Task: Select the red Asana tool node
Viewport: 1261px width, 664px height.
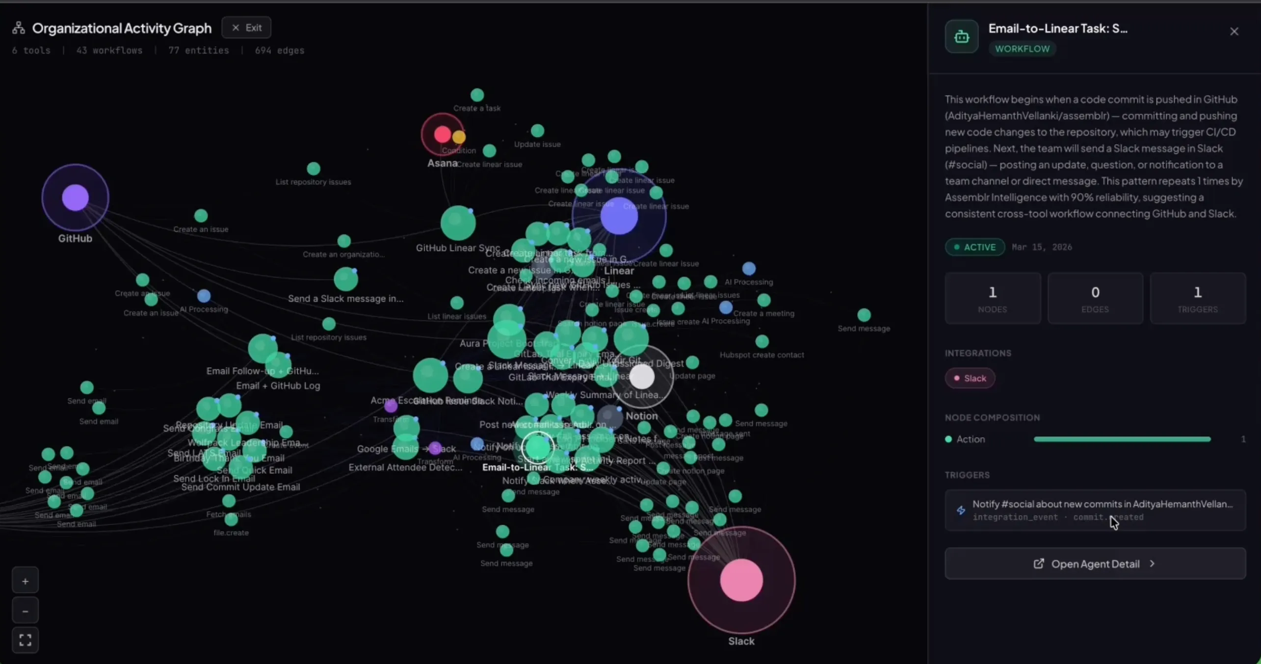Action: (442, 134)
